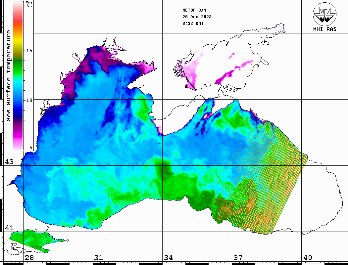Click longitude label '40'

click(308, 258)
